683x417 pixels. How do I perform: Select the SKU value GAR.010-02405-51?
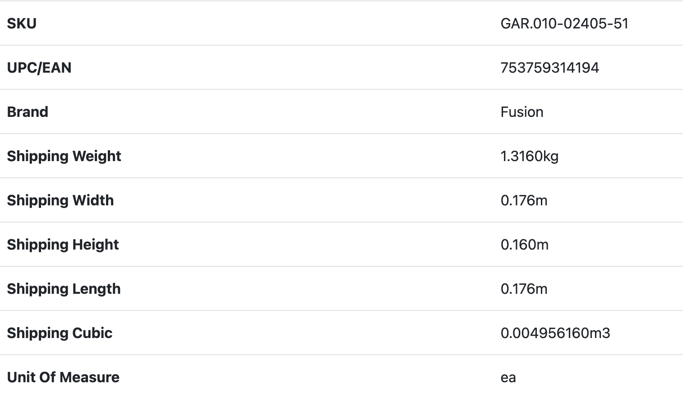[x=564, y=23]
